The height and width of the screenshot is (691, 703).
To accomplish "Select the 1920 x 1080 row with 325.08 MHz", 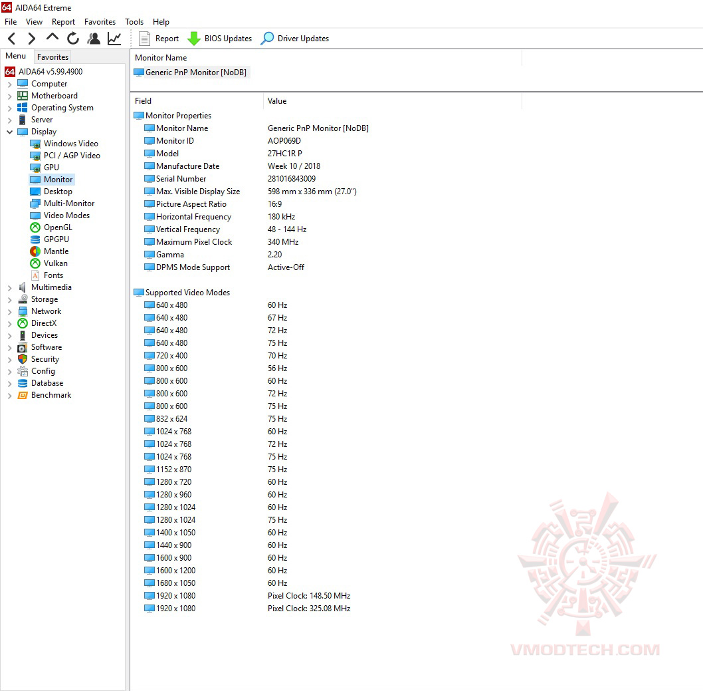I will tap(328, 609).
